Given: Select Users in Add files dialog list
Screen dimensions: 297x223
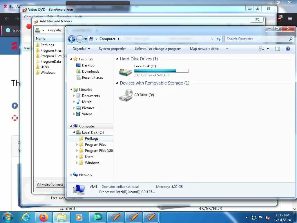Looking at the screenshot, I should (44, 67).
